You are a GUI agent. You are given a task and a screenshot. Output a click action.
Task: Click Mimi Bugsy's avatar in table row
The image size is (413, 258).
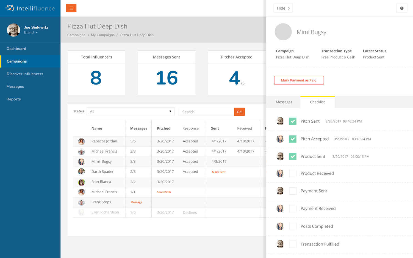tap(81, 162)
